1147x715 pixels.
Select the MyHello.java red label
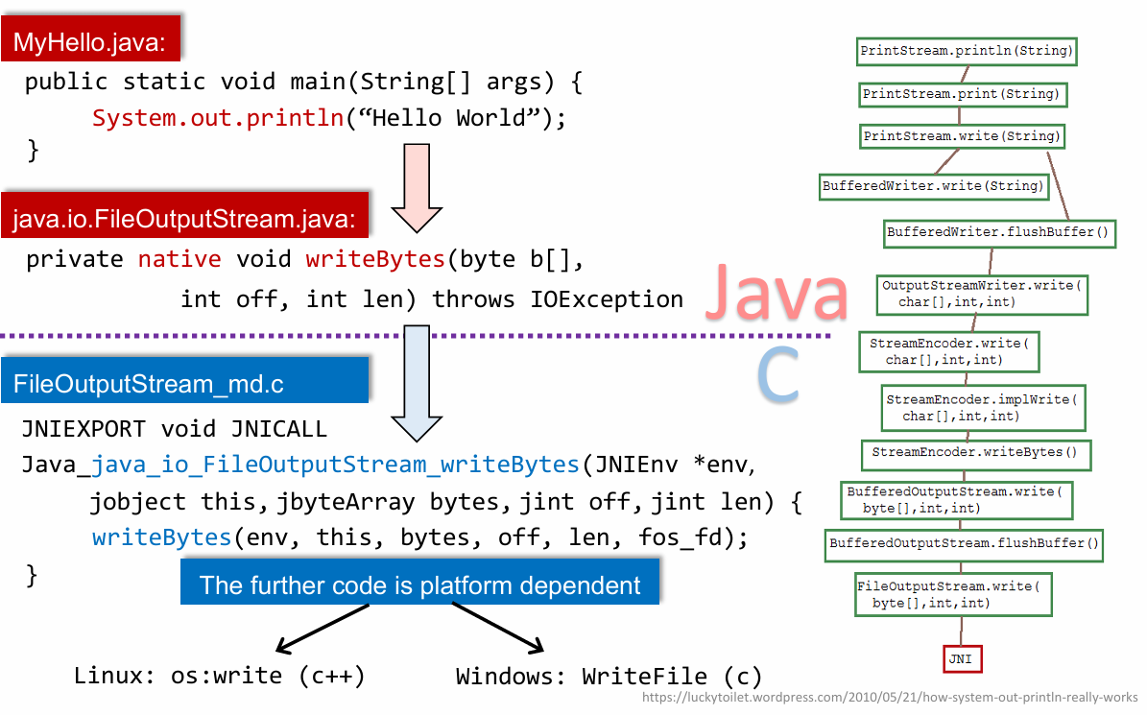pos(90,42)
